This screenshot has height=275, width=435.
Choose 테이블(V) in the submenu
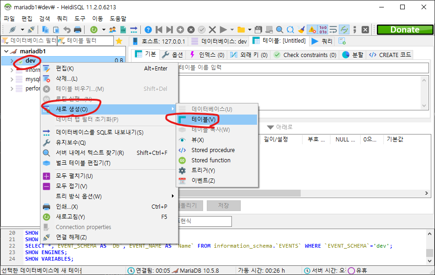click(x=217, y=119)
